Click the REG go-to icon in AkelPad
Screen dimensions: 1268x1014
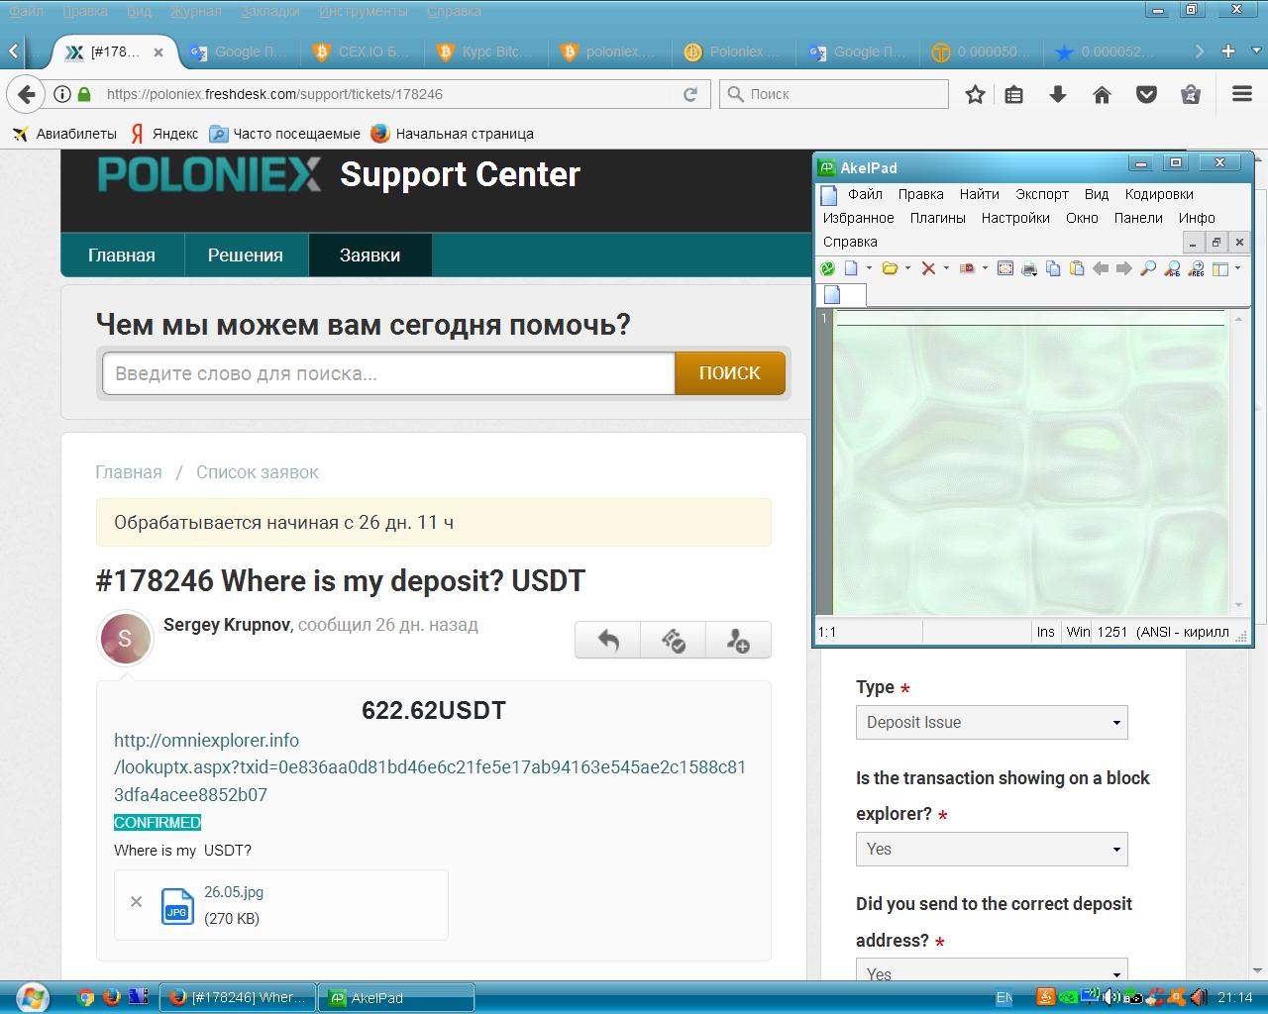(x=1196, y=268)
